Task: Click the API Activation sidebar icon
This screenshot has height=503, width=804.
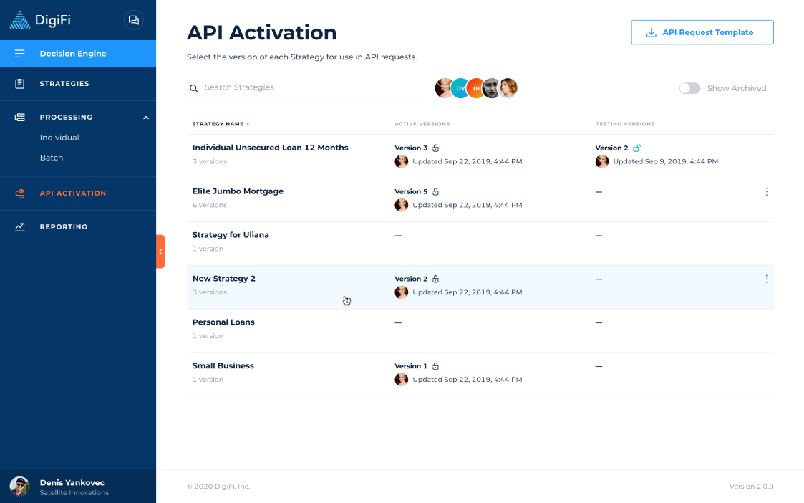Action: (19, 193)
